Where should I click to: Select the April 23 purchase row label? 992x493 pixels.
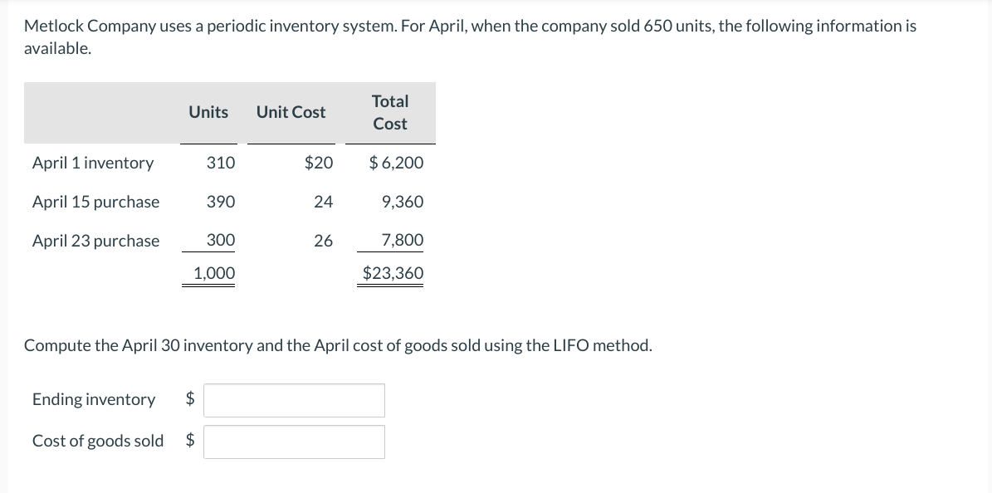pyautogui.click(x=95, y=241)
